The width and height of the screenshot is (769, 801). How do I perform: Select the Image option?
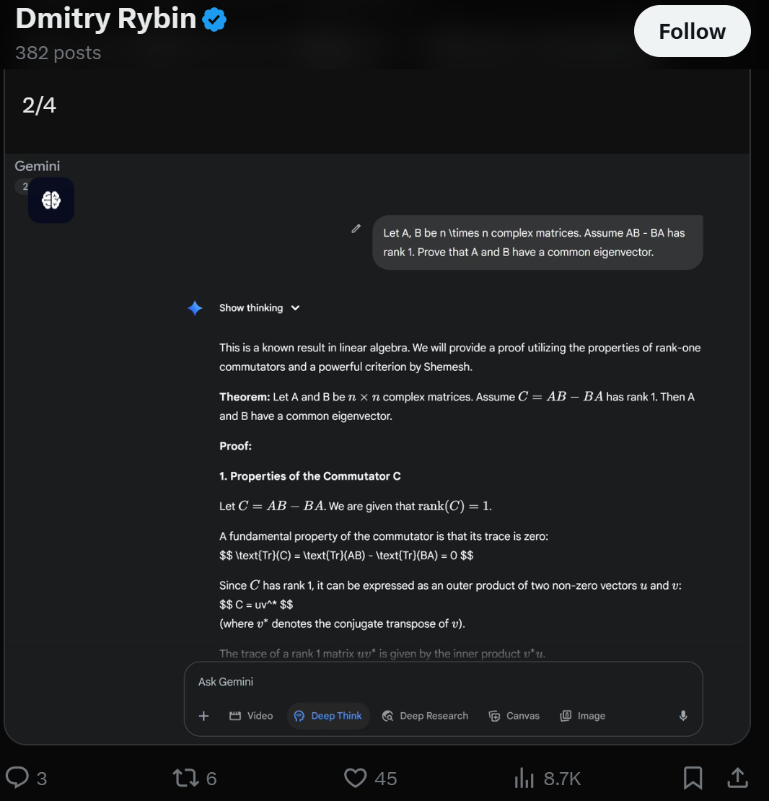point(583,716)
